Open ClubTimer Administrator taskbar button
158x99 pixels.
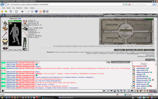point(67,98)
